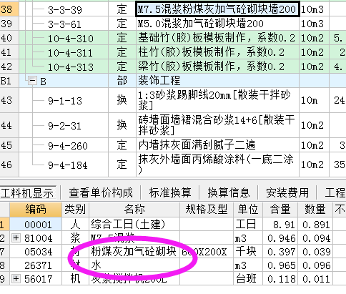Click the 数量 column header
The height and width of the screenshot is (294, 346).
315,210
